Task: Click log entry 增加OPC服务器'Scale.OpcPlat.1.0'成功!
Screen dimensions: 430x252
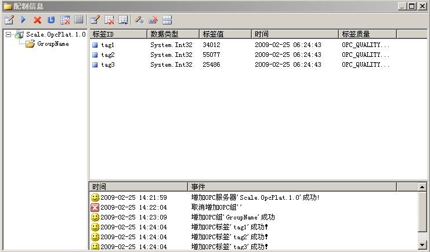Action: point(255,197)
